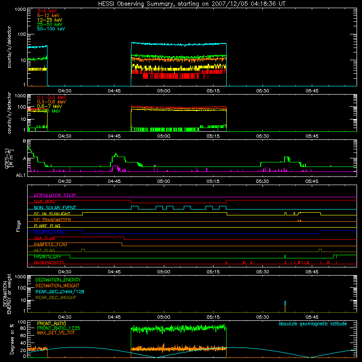The width and height of the screenshot is (362, 362).
Task: Click the 0.3-0.8 MeV legend label
Action: (52, 102)
